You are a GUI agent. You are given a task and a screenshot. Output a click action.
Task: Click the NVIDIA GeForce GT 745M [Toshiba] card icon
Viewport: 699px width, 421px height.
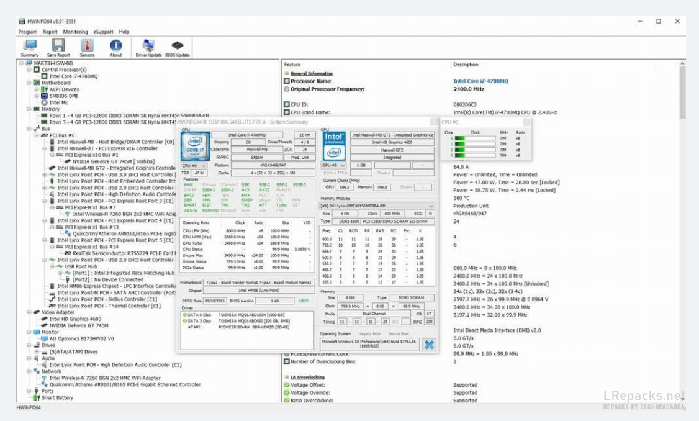(68, 161)
